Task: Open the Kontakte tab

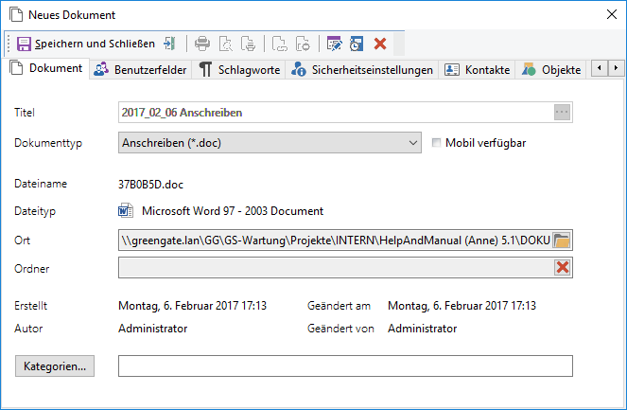Action: [x=477, y=70]
